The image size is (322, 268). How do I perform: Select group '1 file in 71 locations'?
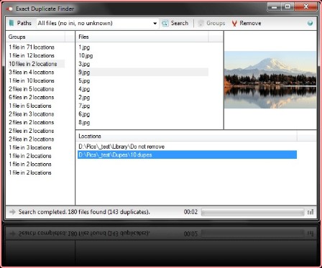click(x=36, y=47)
